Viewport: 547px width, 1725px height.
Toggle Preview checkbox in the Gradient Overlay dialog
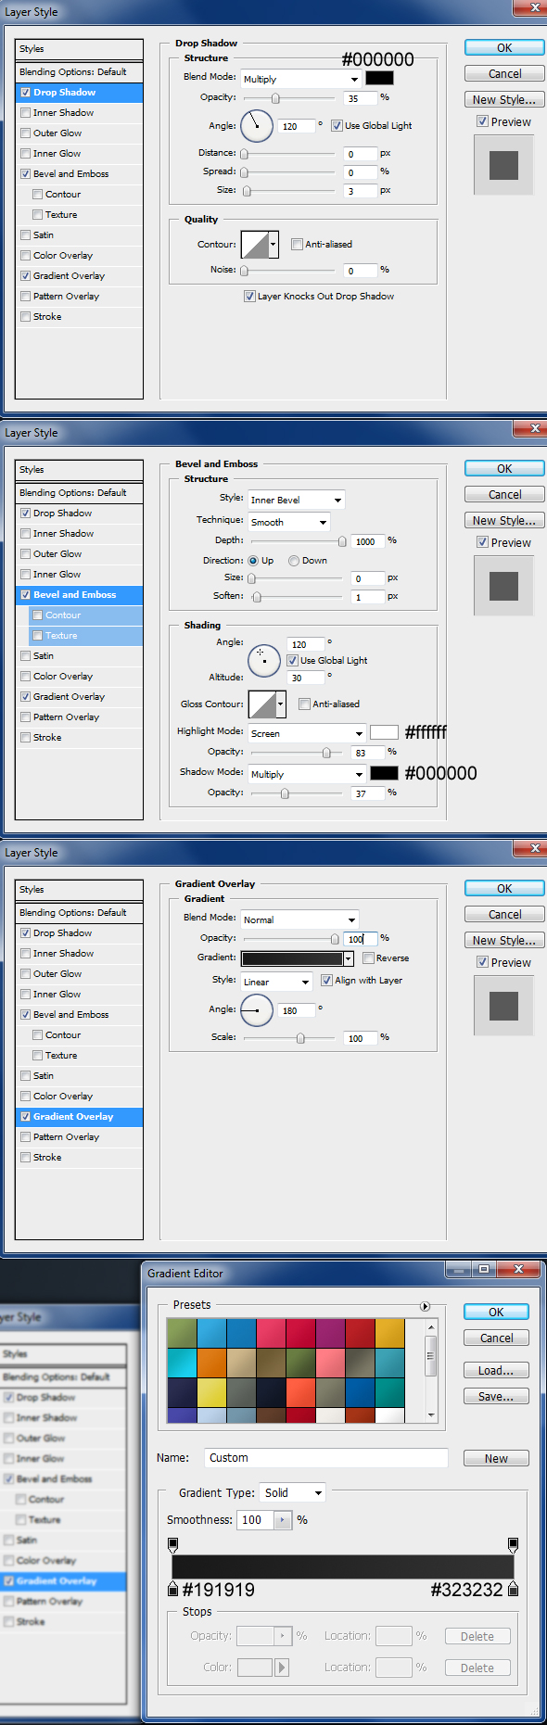482,962
